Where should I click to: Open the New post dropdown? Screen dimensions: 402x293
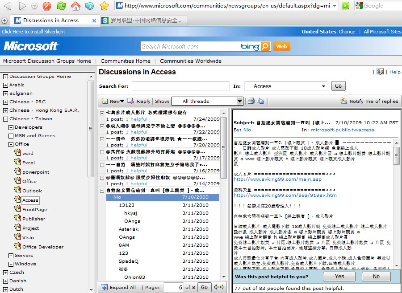tap(122, 101)
